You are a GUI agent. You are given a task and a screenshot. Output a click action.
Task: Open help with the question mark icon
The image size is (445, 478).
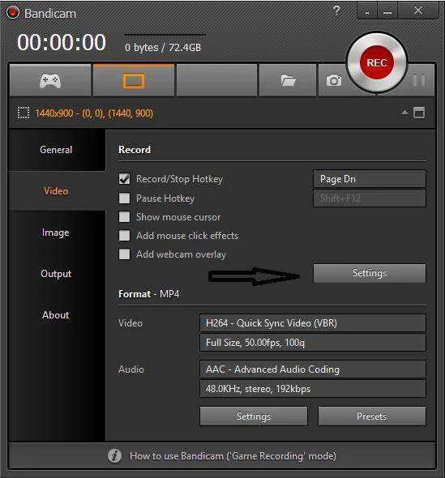(336, 11)
